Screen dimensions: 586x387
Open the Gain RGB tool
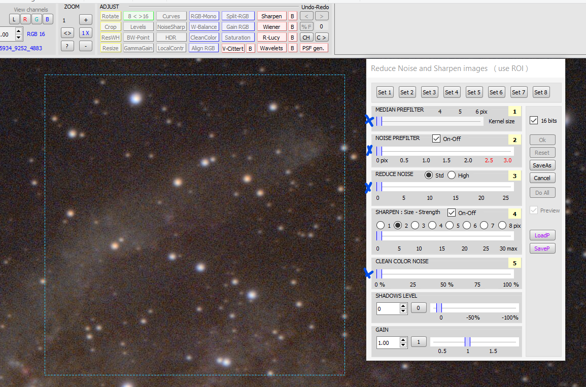238,27
